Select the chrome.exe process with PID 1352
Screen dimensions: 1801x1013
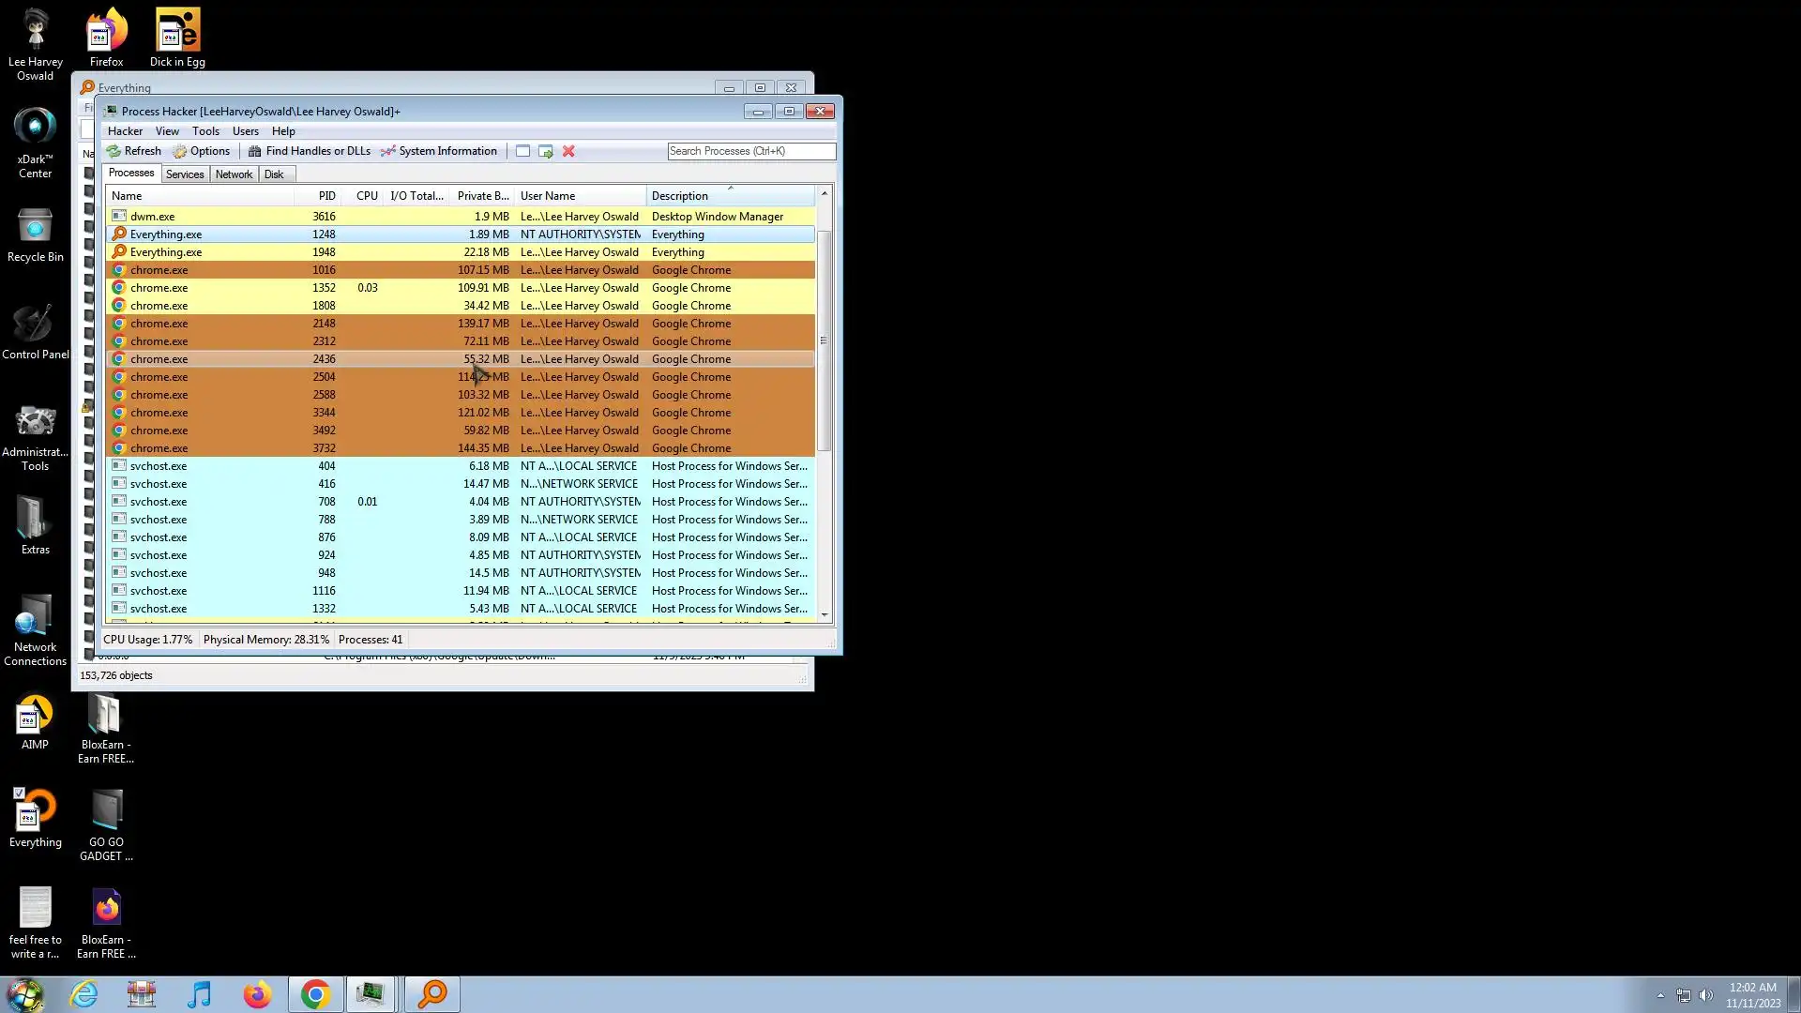click(x=159, y=288)
